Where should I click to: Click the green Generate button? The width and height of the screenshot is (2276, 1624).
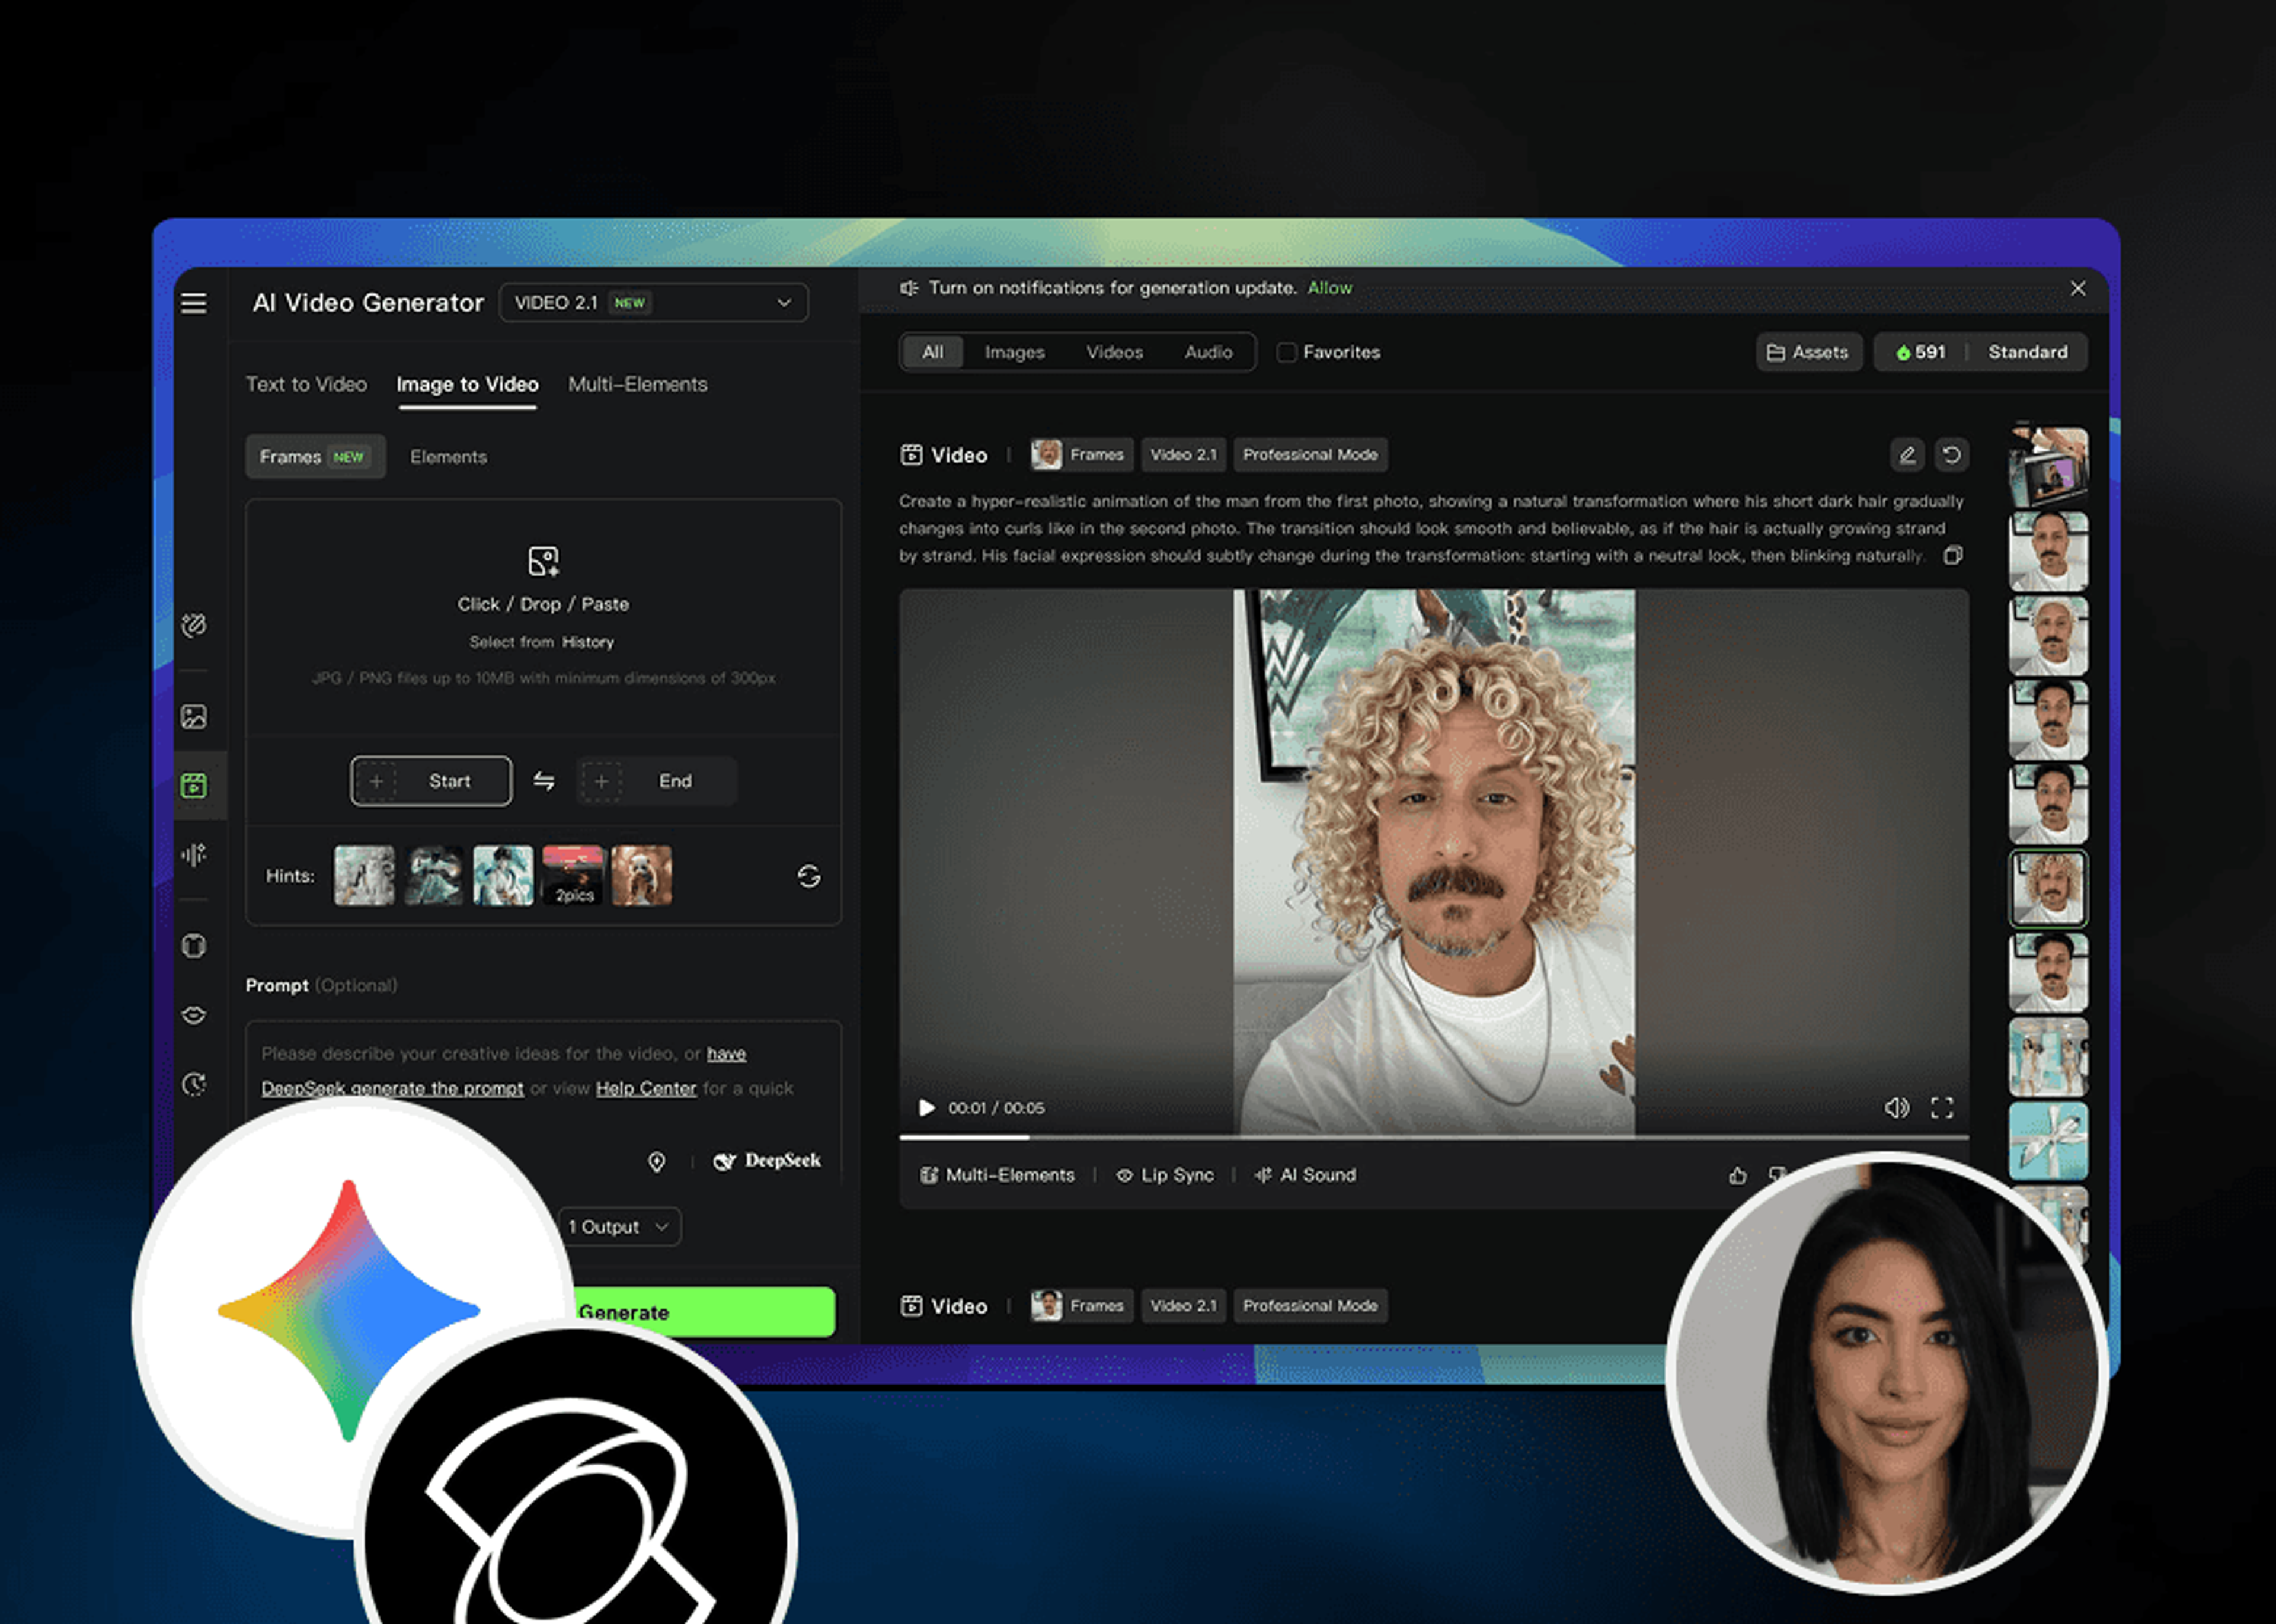pos(701,1312)
